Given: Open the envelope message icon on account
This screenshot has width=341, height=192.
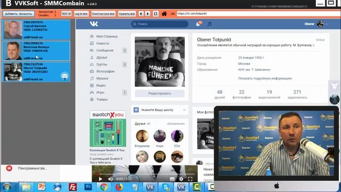Looking at the screenshot, I should [x=64, y=76].
